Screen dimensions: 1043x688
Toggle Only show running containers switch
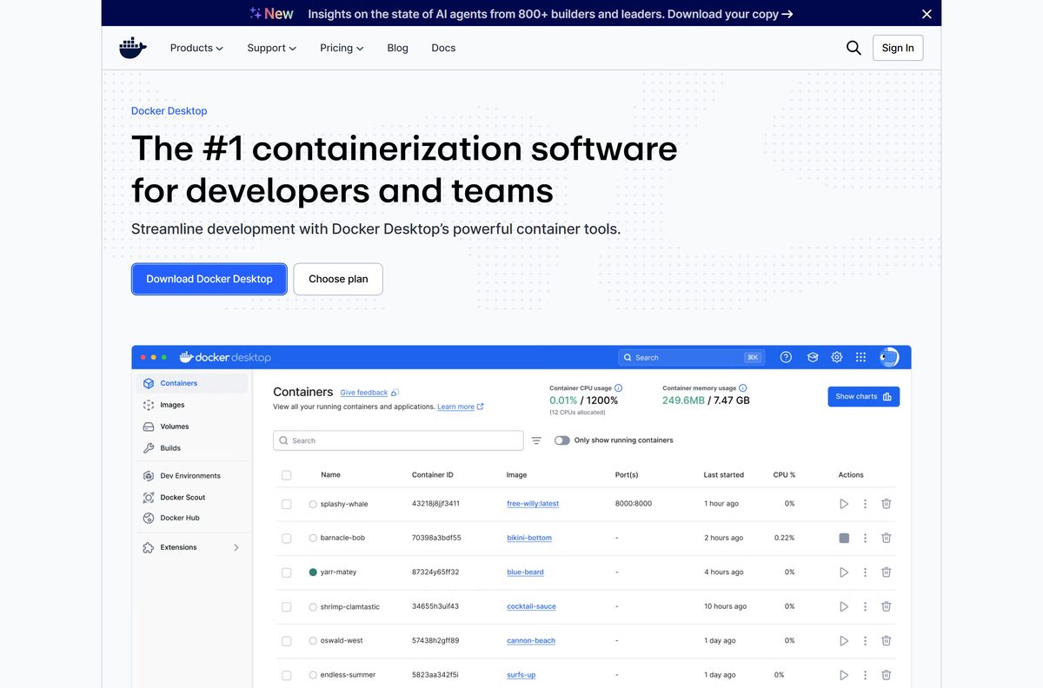[562, 440]
